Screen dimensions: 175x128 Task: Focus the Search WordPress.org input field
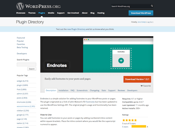tap(131, 6)
